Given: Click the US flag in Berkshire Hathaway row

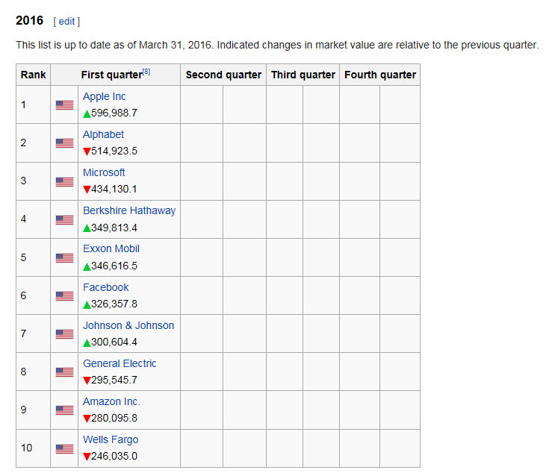Looking at the screenshot, I should pos(64,220).
